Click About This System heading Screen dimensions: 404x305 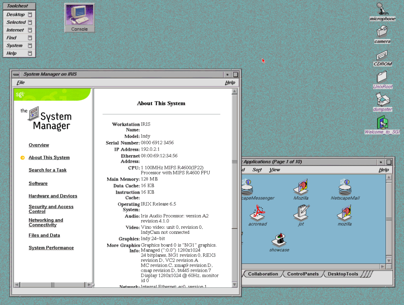pos(161,103)
